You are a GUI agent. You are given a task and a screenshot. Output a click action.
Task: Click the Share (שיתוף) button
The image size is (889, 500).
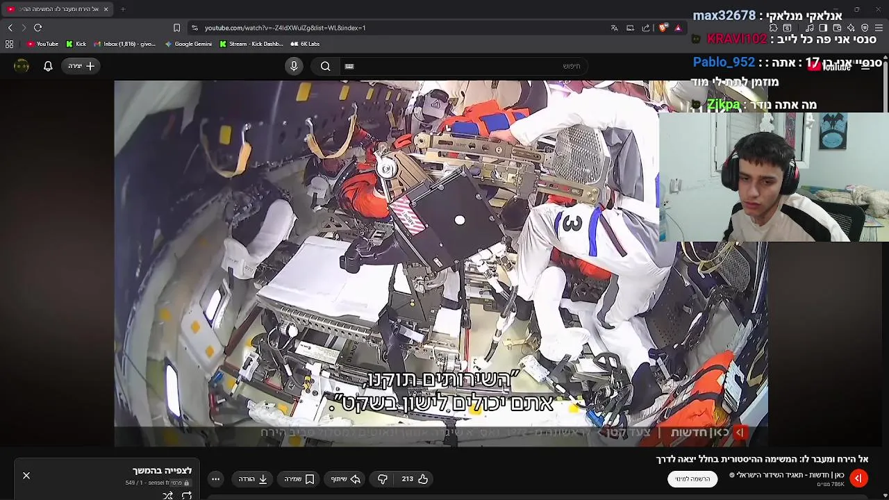(346, 479)
